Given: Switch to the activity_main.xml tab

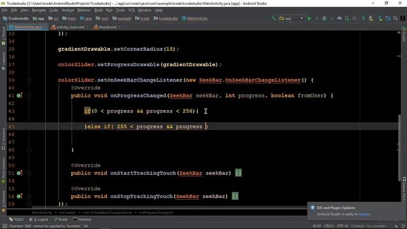Looking at the screenshot, I should click(69, 27).
